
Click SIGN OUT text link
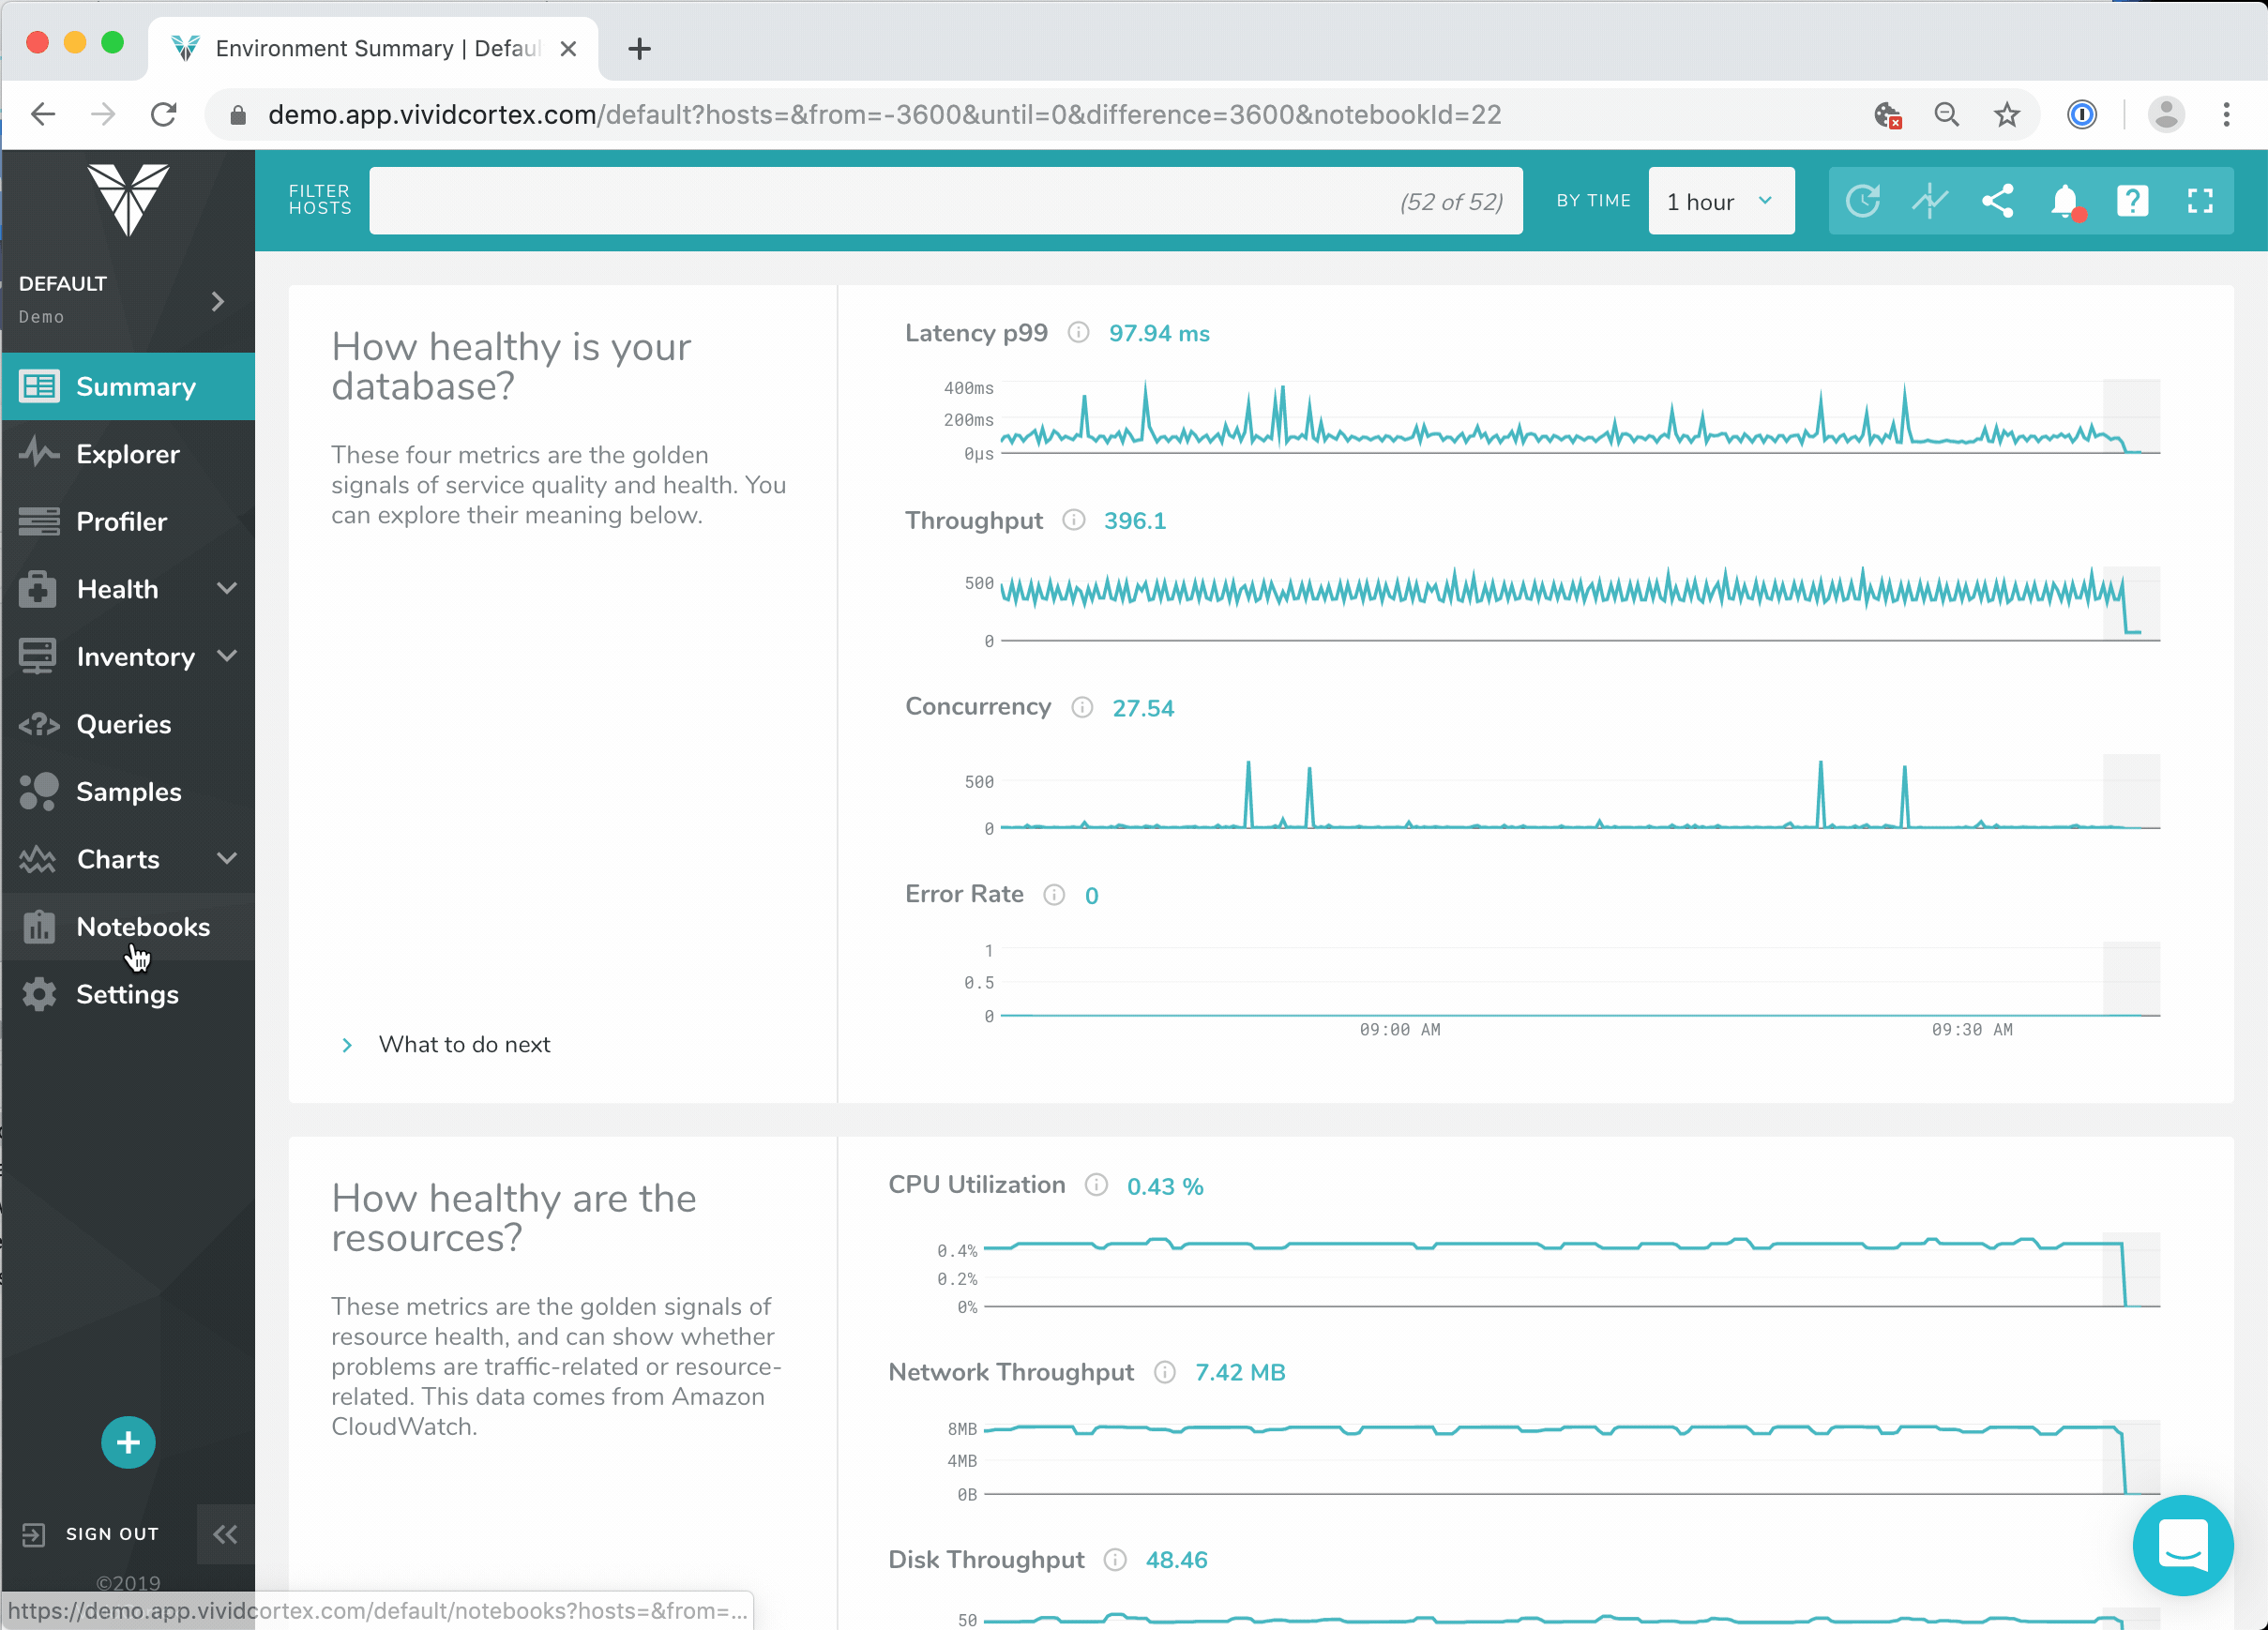pyautogui.click(x=112, y=1534)
